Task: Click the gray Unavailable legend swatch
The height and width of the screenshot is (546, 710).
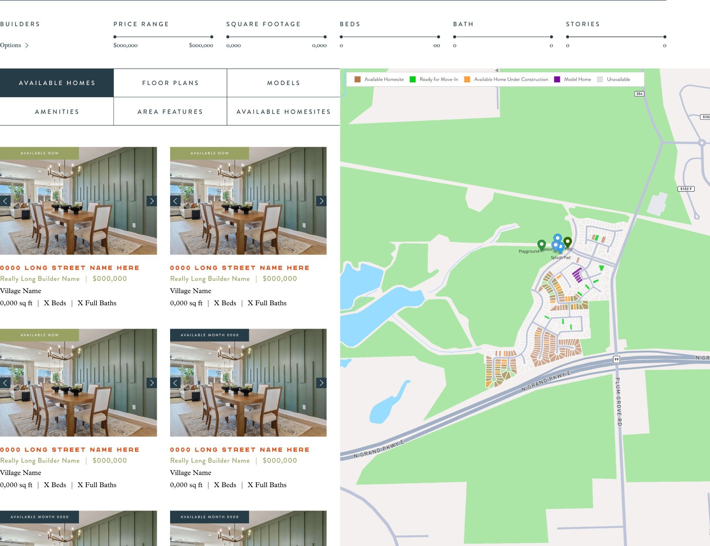Action: tap(600, 79)
